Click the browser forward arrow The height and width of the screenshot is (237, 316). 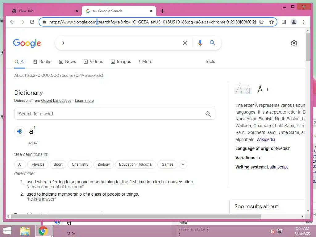[x=22, y=22]
